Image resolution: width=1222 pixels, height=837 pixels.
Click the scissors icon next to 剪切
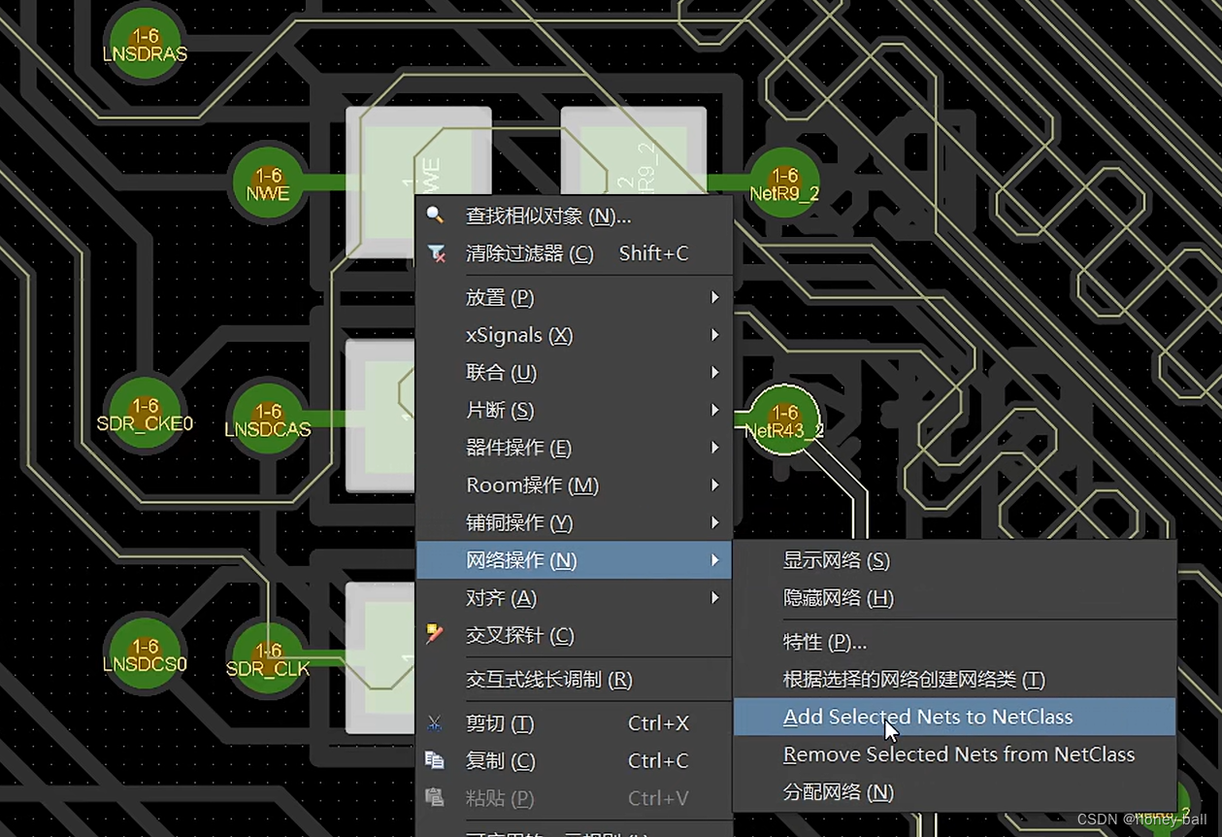point(435,722)
